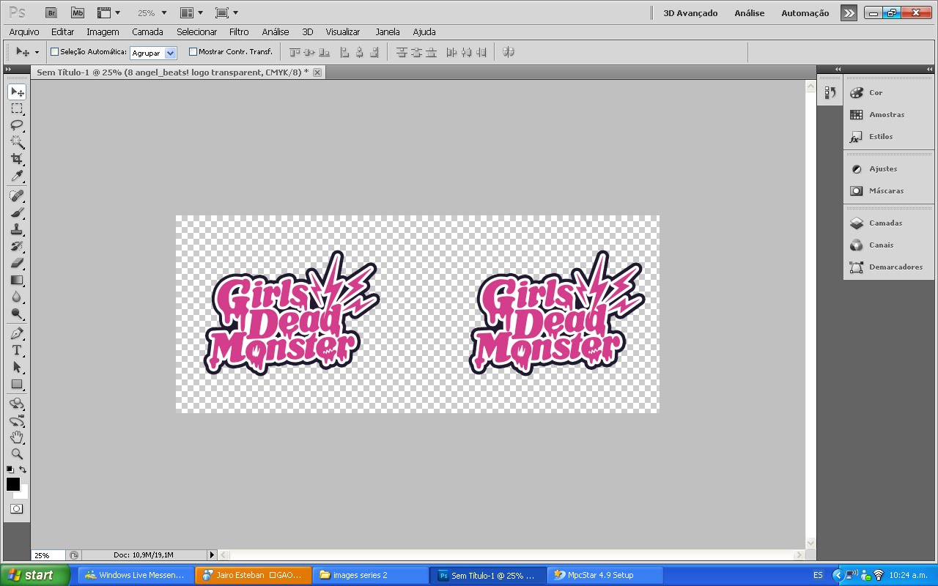Viewport: 938px width, 586px height.
Task: Click Auto-Align Layers icon in options bar
Action: (509, 52)
